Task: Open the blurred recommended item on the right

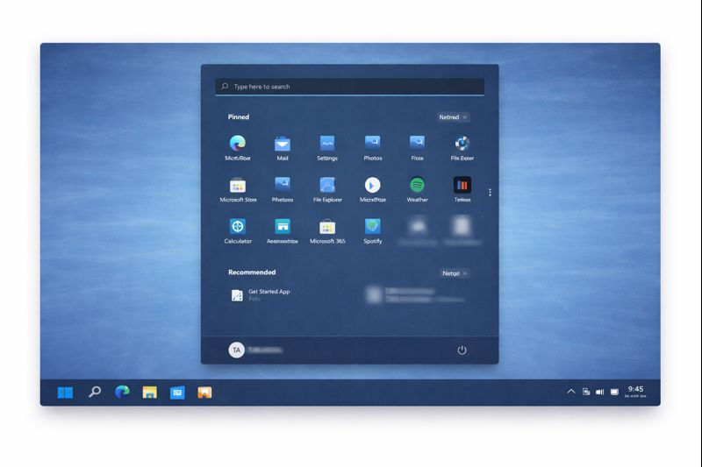Action: [x=415, y=295]
